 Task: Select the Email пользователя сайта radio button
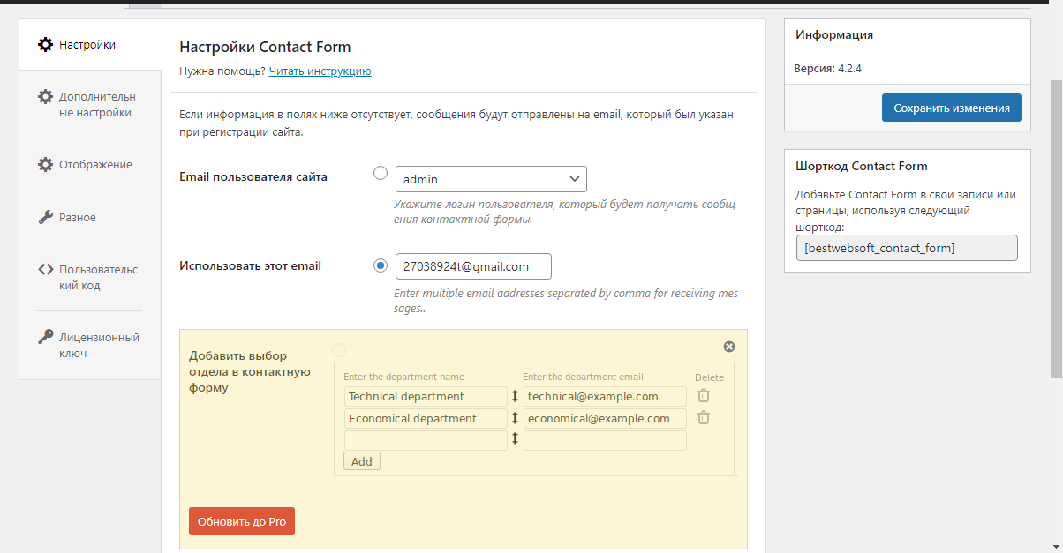click(381, 173)
